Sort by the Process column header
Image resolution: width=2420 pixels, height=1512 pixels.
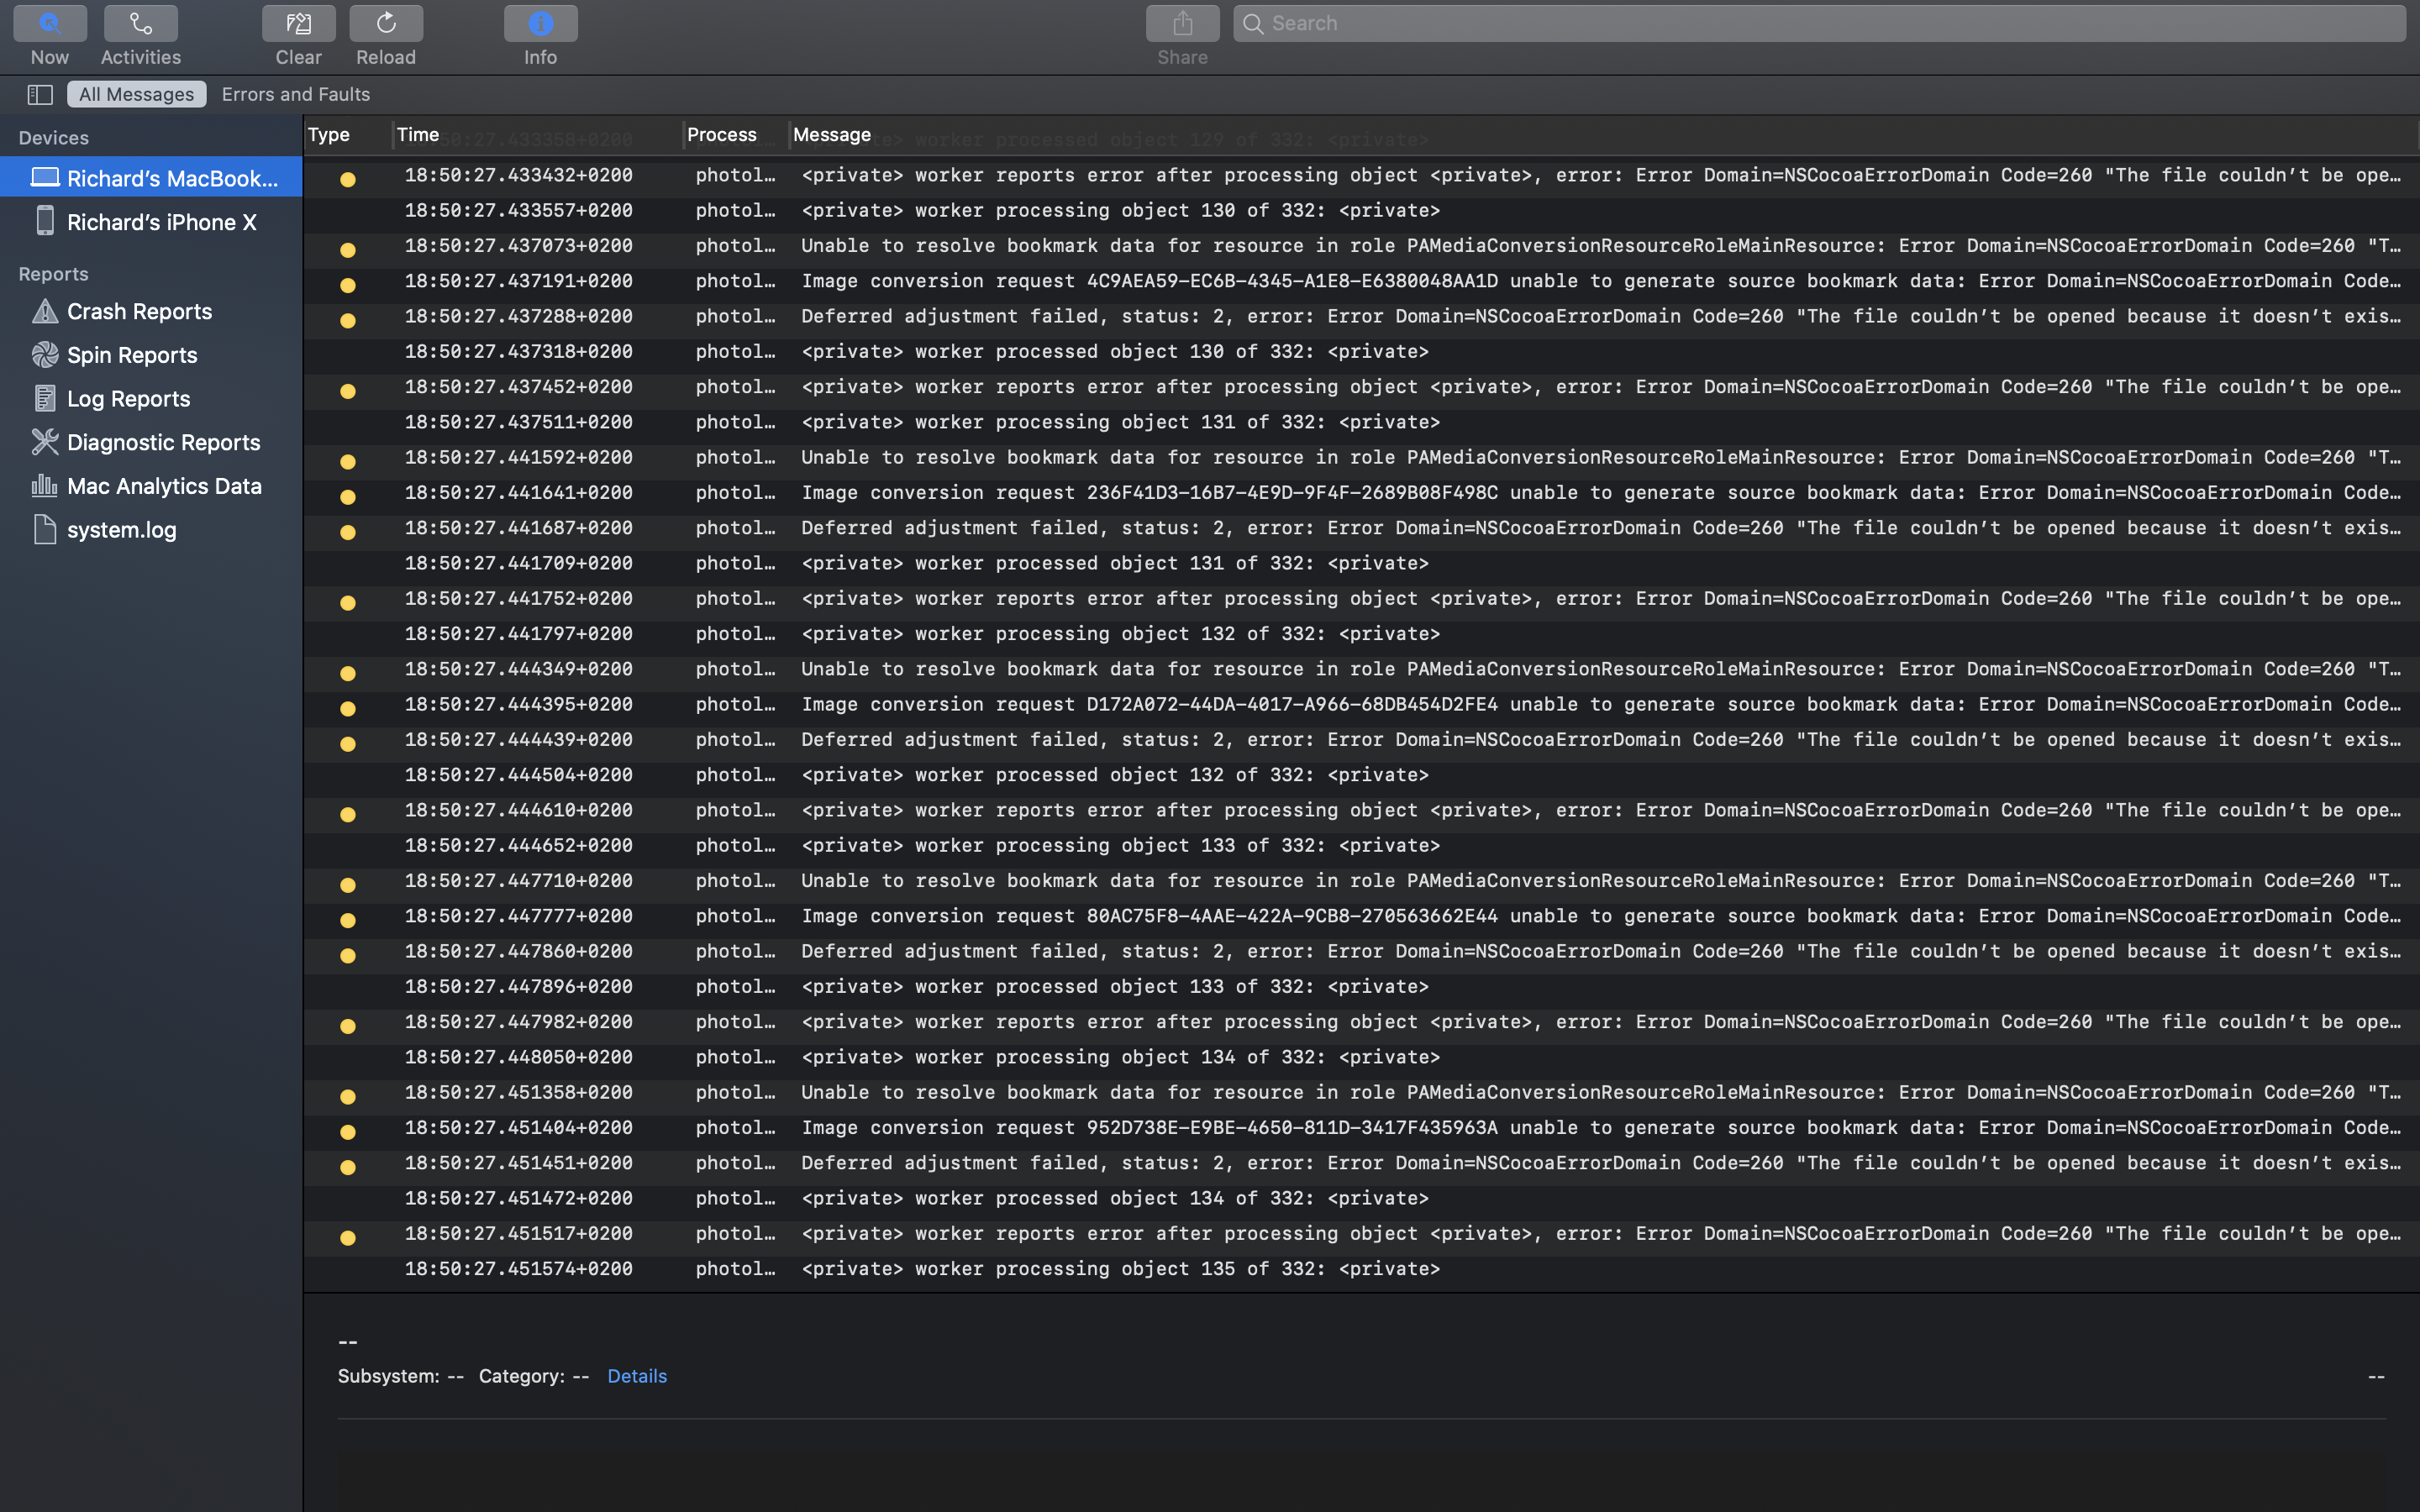[721, 134]
